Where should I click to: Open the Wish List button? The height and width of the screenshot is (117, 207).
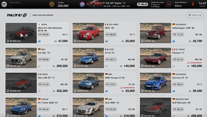point(195,15)
